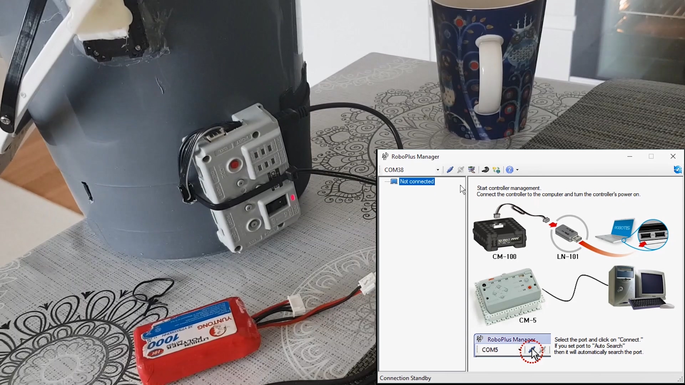Open Help via the question mark icon
Screen dimensions: 685x385
click(x=510, y=170)
